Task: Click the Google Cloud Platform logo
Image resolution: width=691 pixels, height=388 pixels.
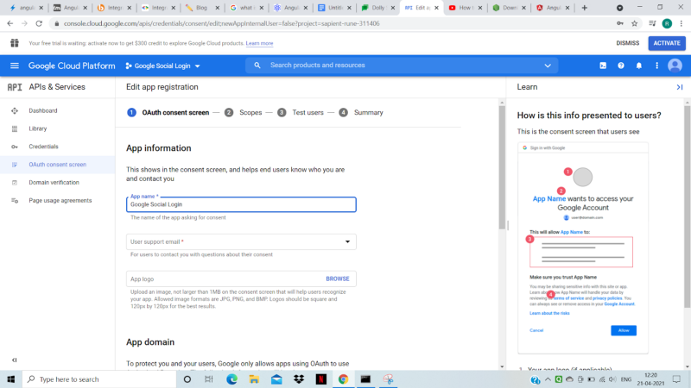Action: click(x=72, y=66)
